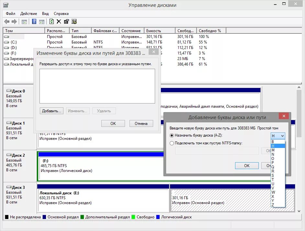Open the Вид menu

tap(45, 14)
